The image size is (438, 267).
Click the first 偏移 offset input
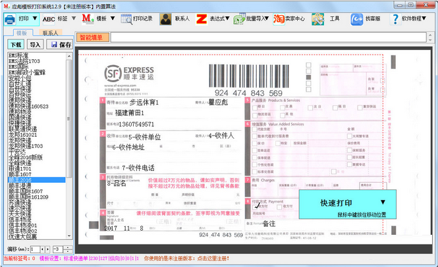pyautogui.click(x=35, y=249)
